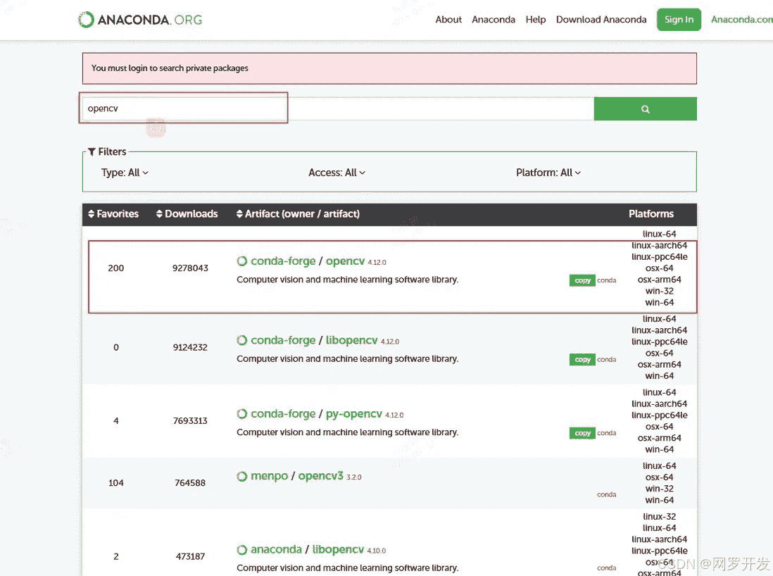Open the conda-forge libopencv package link

(x=351, y=340)
